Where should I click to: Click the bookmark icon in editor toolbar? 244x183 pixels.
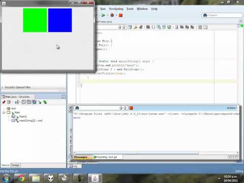coord(177,27)
